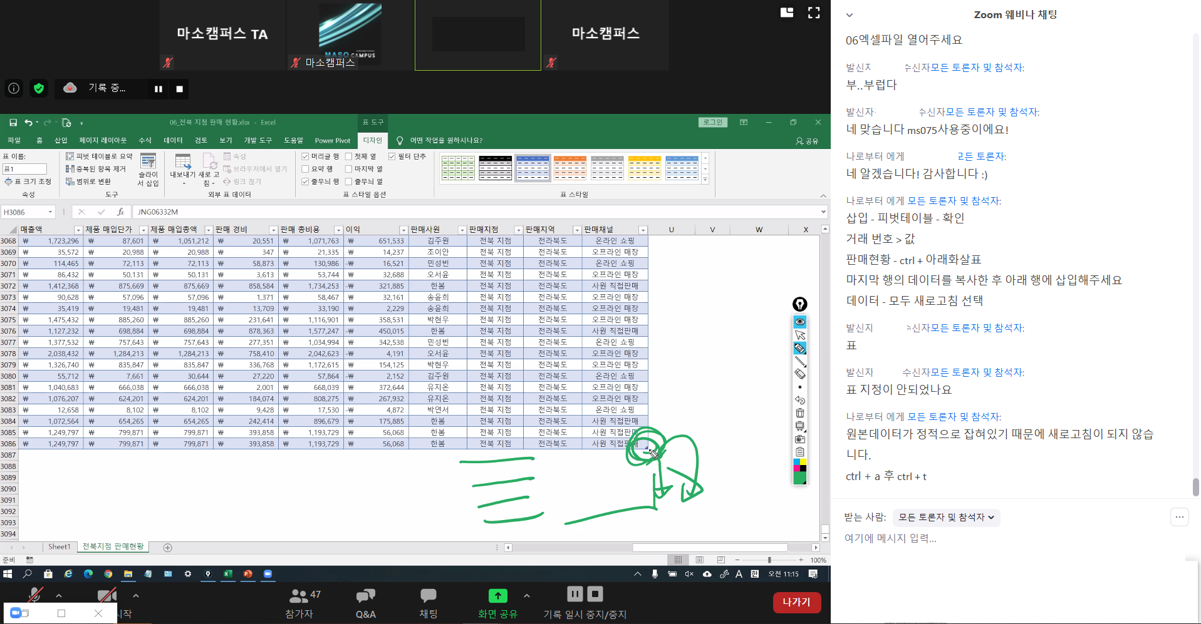1201x624 pixels.
Task: Click the camera screenshot icon in annotation toolbar
Action: (800, 439)
